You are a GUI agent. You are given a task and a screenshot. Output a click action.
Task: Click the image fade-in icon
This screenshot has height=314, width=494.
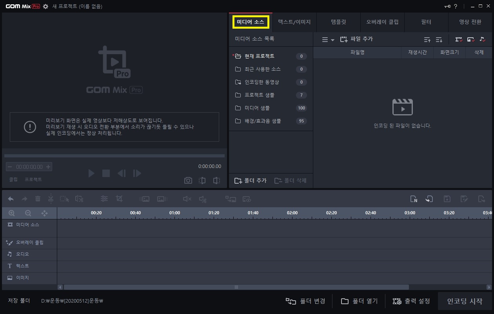145,199
